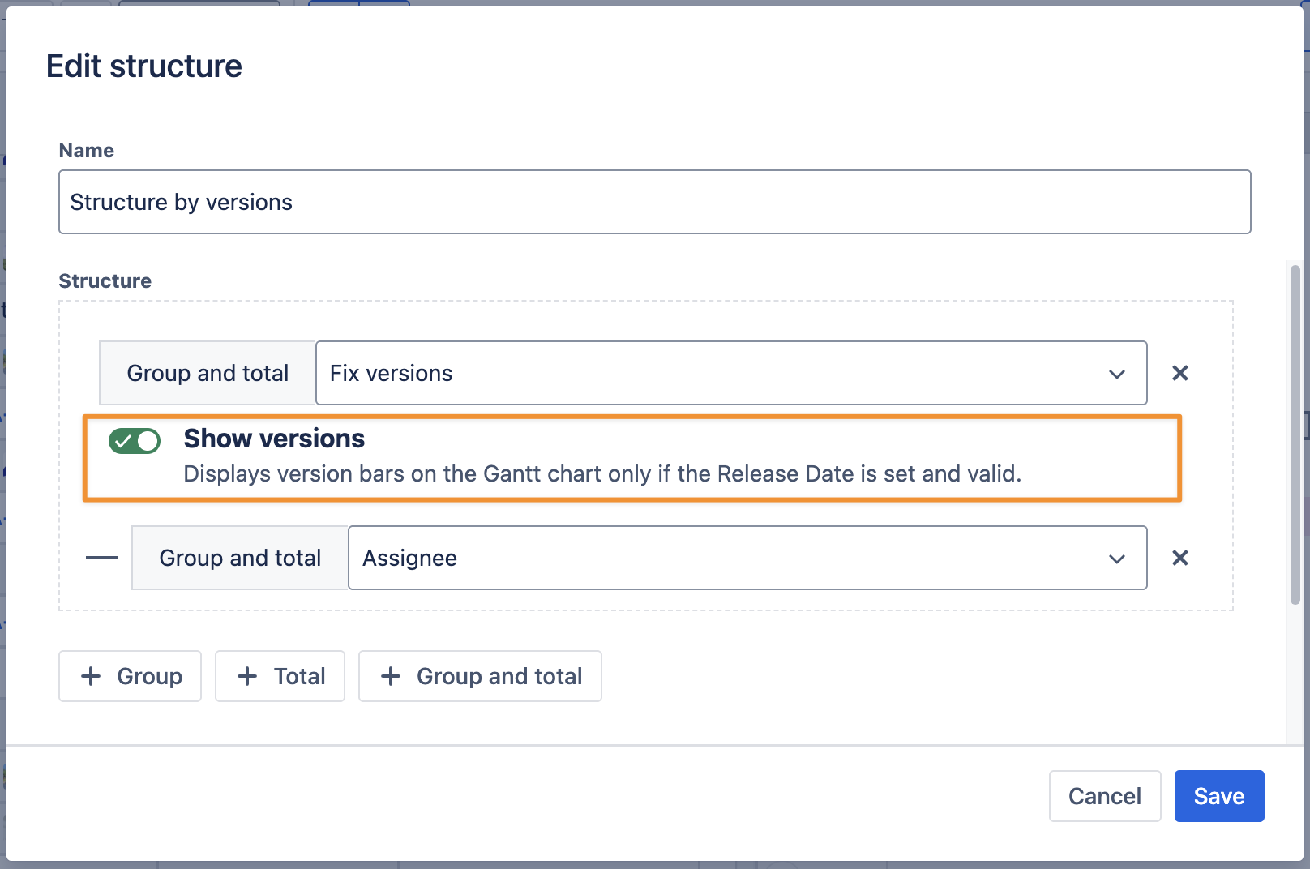
Task: Click Group and total label above Show versions
Action: (x=208, y=373)
